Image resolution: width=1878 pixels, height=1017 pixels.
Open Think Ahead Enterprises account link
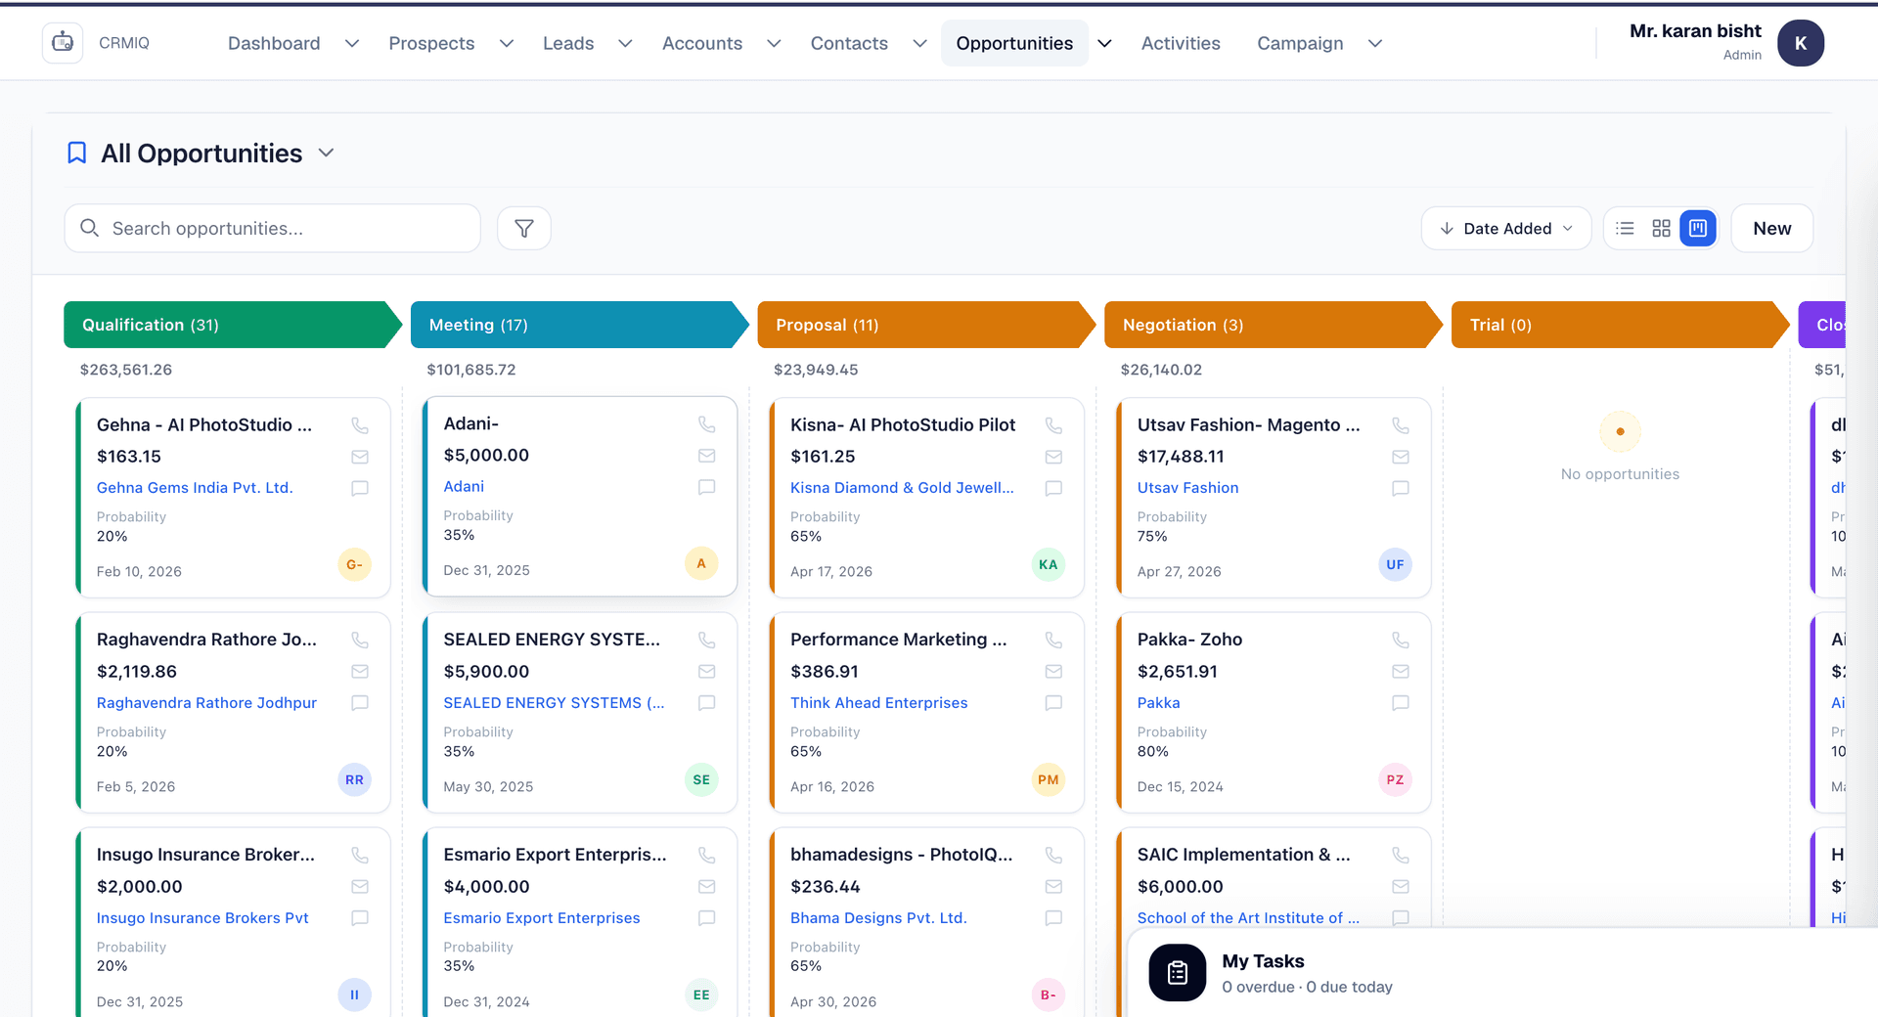[x=878, y=703]
